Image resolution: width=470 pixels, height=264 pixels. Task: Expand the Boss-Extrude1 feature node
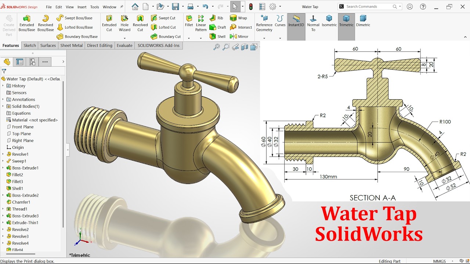coord(3,168)
